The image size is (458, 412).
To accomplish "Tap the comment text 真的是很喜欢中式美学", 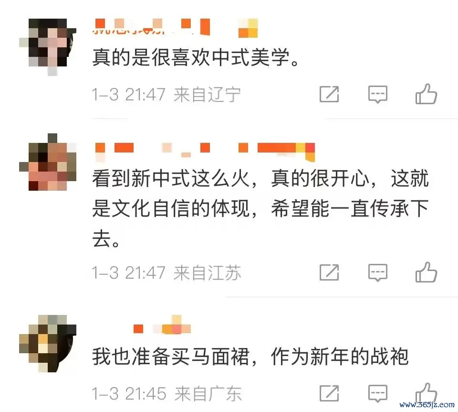I will [x=196, y=57].
